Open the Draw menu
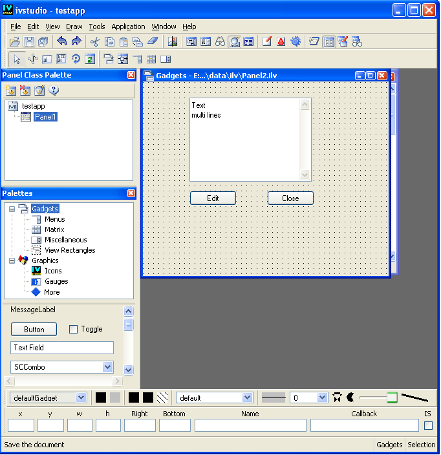Image resolution: width=441 pixels, height=455 pixels. [x=74, y=26]
